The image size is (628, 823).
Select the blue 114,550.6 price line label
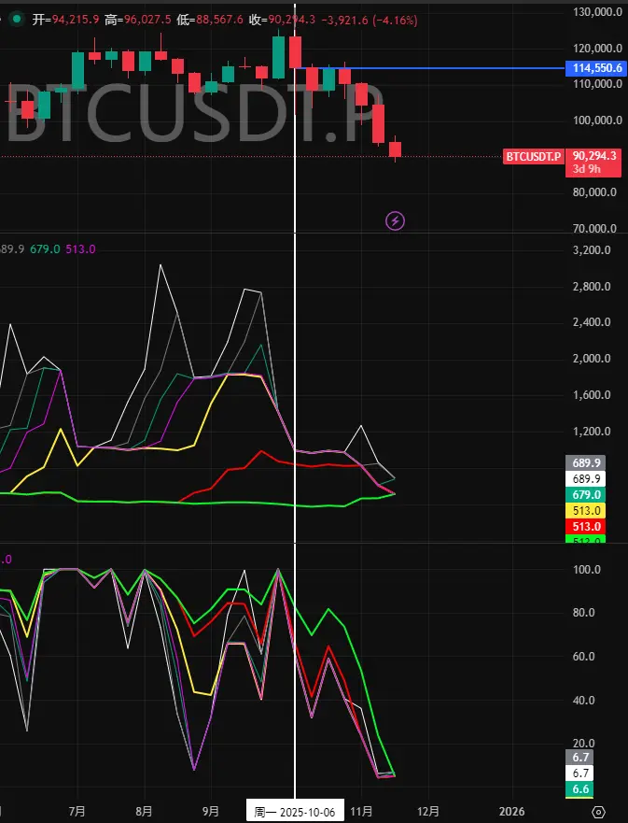[596, 68]
